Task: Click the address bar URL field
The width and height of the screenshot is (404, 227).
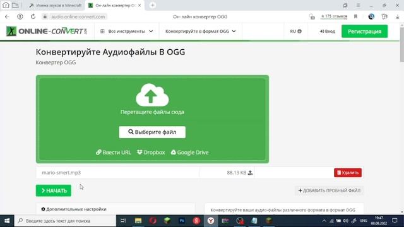Action: coord(78,17)
